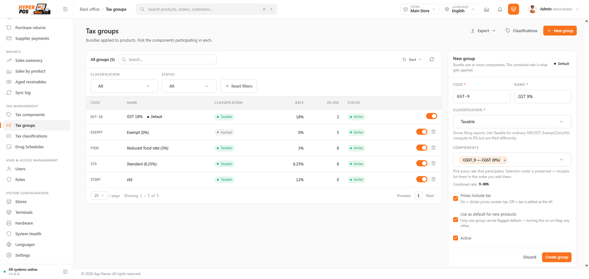Uncheck Use as default for new products
Screen dimensions: 589x279
tap(456, 220)
